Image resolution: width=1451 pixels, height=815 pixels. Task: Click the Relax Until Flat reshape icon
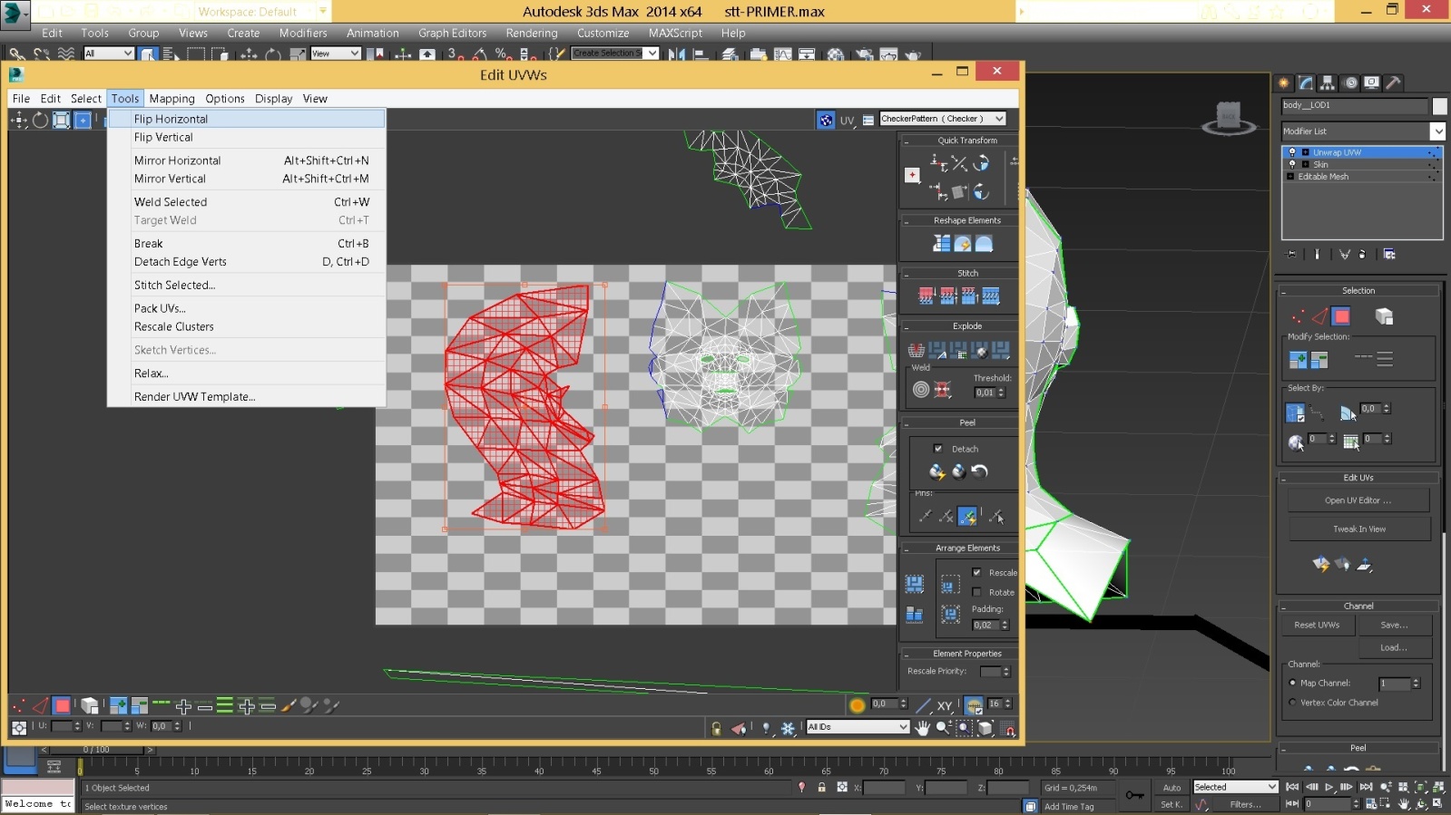[963, 244]
